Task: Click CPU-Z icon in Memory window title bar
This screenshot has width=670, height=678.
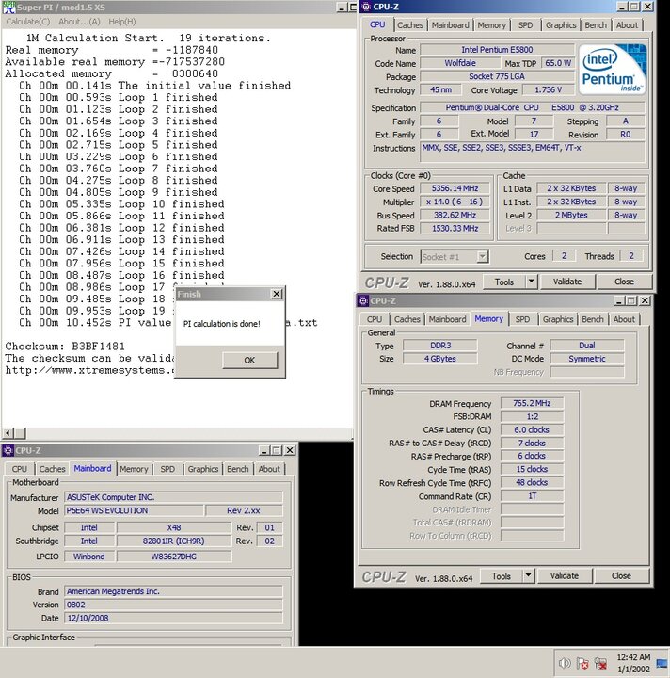Action: pyautogui.click(x=363, y=300)
